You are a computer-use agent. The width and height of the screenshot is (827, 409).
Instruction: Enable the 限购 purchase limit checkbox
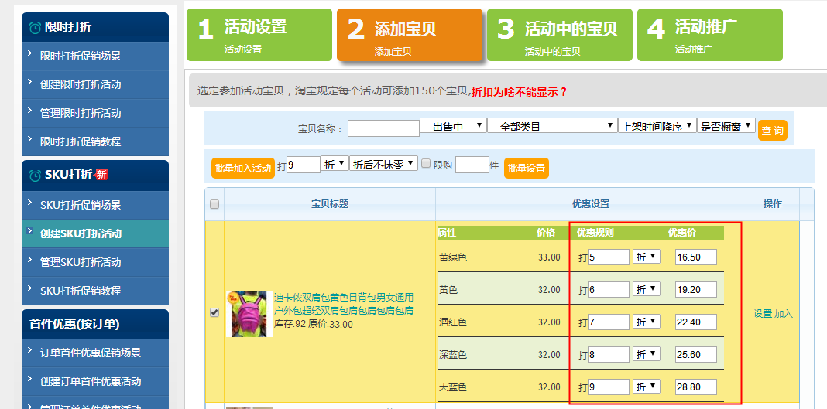426,164
